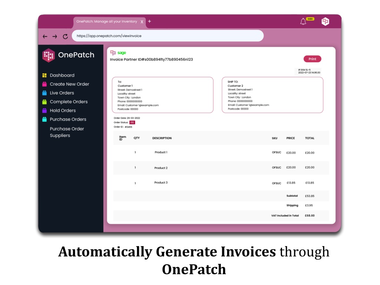Reload the page with refresh icon
Image resolution: width=380 pixels, height=285 pixels.
pos(65,37)
